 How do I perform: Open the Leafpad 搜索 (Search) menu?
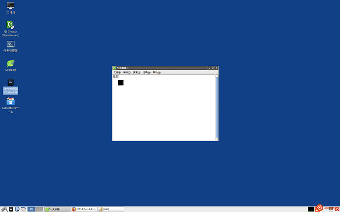tap(136, 72)
